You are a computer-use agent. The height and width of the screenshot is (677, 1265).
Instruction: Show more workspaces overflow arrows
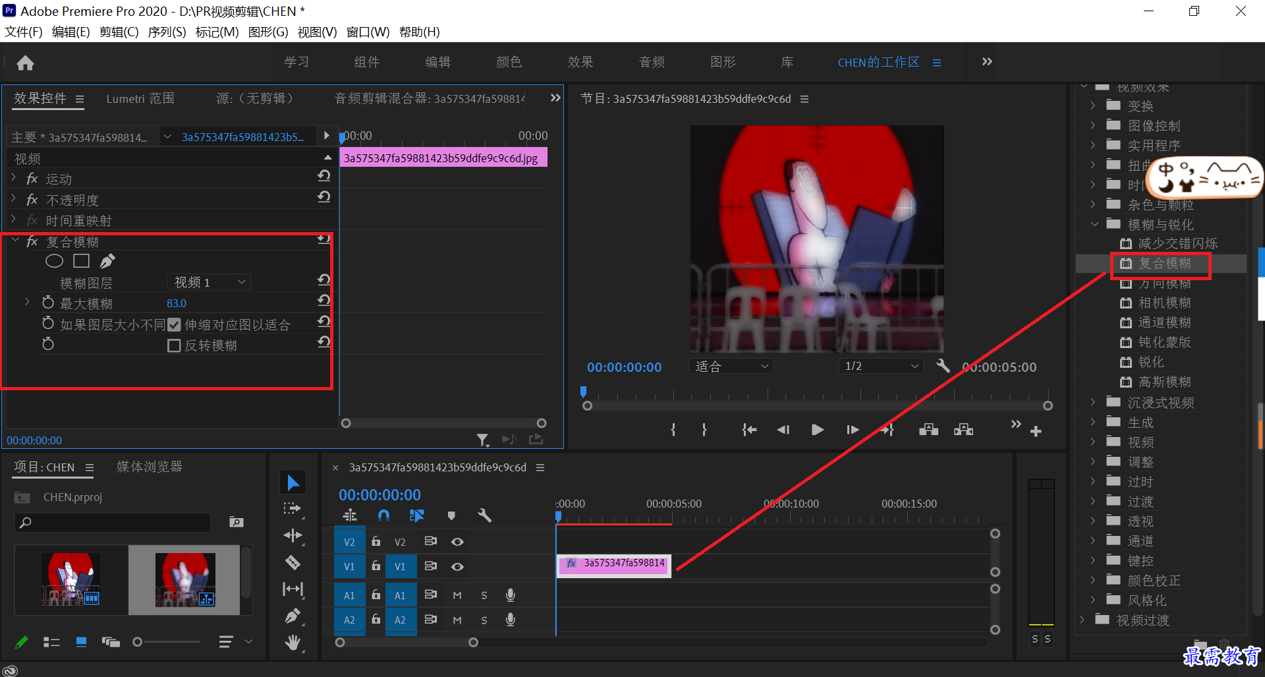point(987,61)
